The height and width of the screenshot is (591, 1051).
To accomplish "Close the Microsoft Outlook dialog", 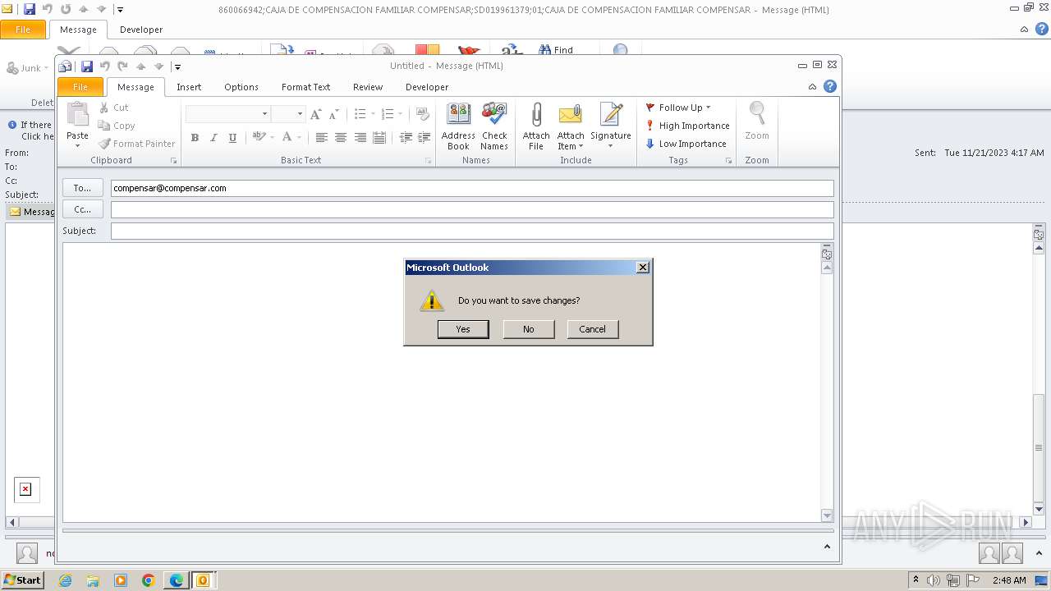I will [643, 267].
